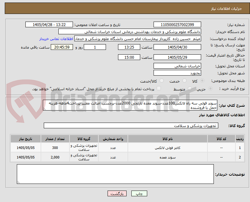This screenshot has height=202, width=250.
Task: Click the validity time field 15:00
Action: click(x=129, y=57)
